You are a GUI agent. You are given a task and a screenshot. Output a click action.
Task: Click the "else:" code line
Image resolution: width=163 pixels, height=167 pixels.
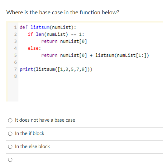pyautogui.click(x=34, y=48)
